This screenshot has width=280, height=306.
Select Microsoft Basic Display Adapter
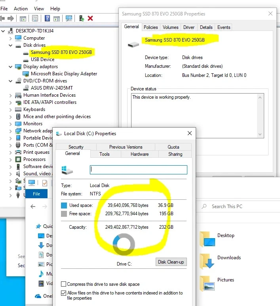[x=64, y=74]
